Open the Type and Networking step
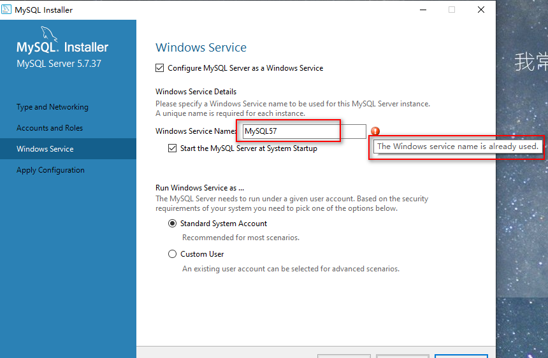548x358 pixels. tap(52, 107)
